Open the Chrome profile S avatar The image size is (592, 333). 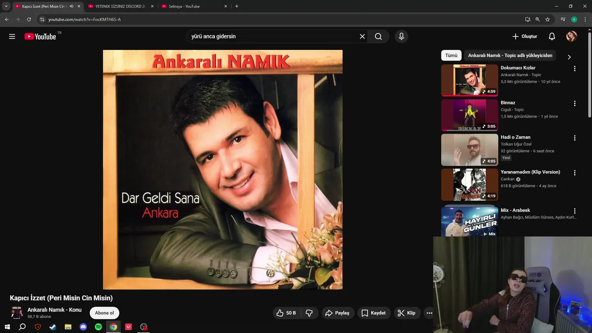click(574, 19)
